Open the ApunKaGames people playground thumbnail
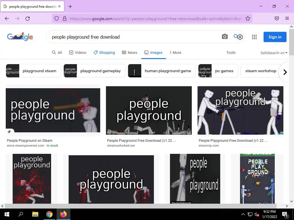Image resolution: width=294 pixels, height=220 pixels. 195,179
